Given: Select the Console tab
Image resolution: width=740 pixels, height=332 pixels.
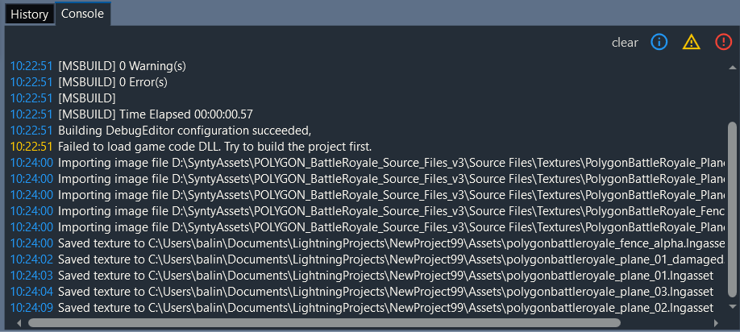Looking at the screenshot, I should pyautogui.click(x=82, y=14).
